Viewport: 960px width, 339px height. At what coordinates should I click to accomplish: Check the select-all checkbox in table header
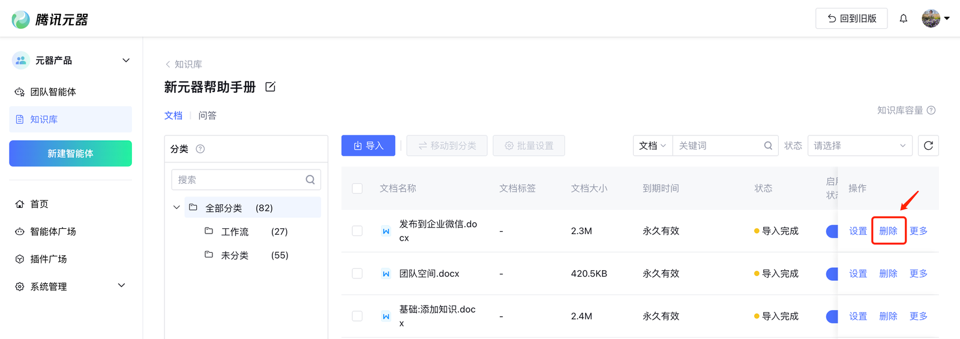pos(357,189)
